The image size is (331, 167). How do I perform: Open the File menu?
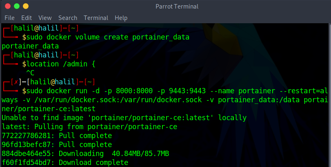tap(9, 18)
